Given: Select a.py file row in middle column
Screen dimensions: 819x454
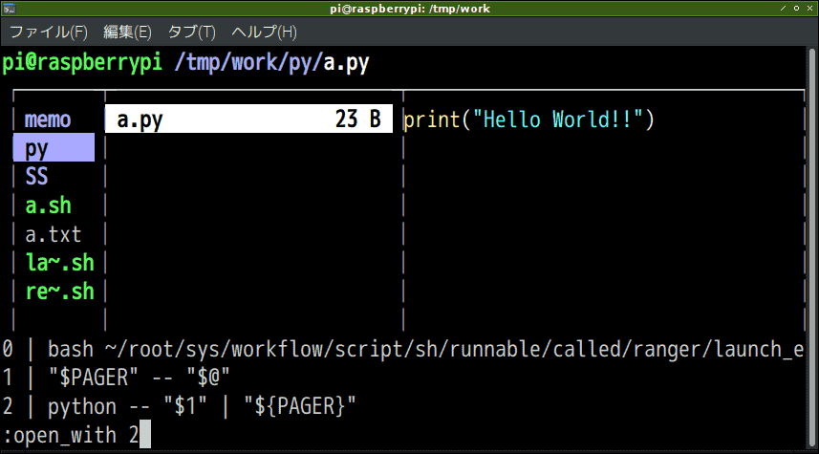Looking at the screenshot, I should point(248,119).
